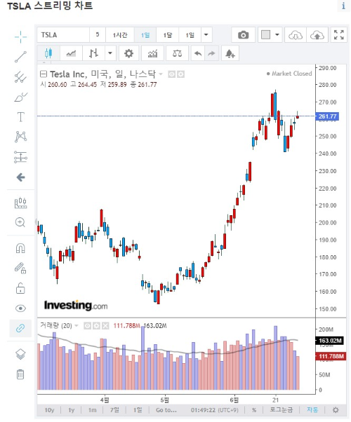This screenshot has height=422, width=351.
Task: Switch to area line chart style
Action: (71, 53)
